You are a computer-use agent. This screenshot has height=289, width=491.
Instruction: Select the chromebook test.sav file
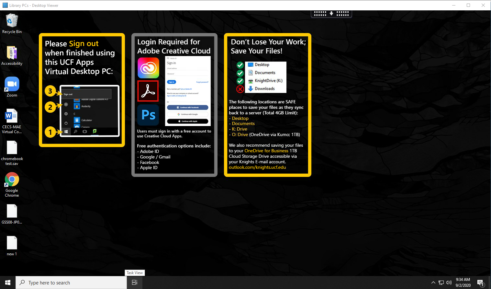click(12, 153)
